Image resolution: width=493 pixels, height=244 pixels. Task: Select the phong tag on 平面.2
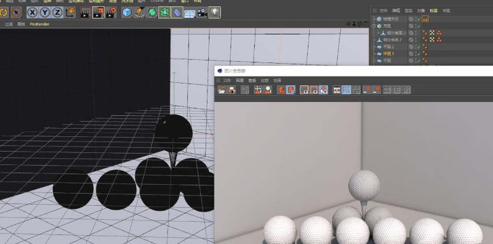coord(425,47)
